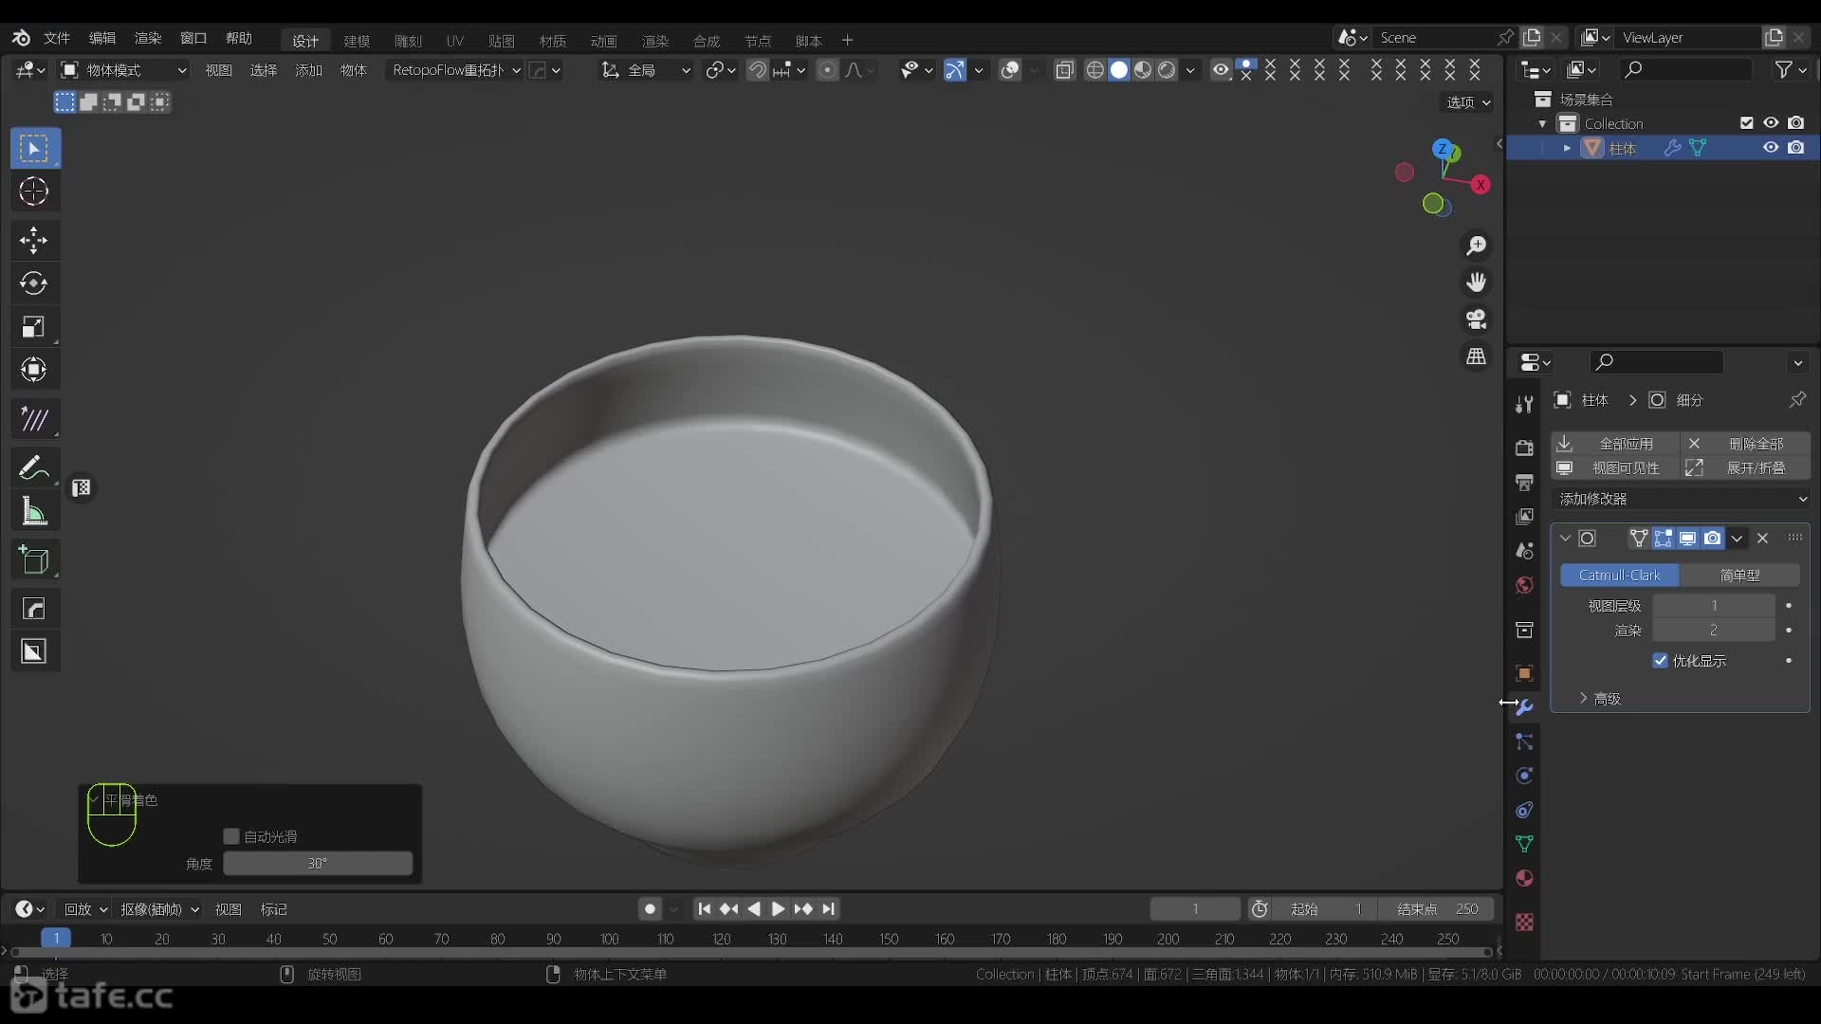Activate the 3D cursor tool
The height and width of the screenshot is (1024, 1821).
(34, 192)
